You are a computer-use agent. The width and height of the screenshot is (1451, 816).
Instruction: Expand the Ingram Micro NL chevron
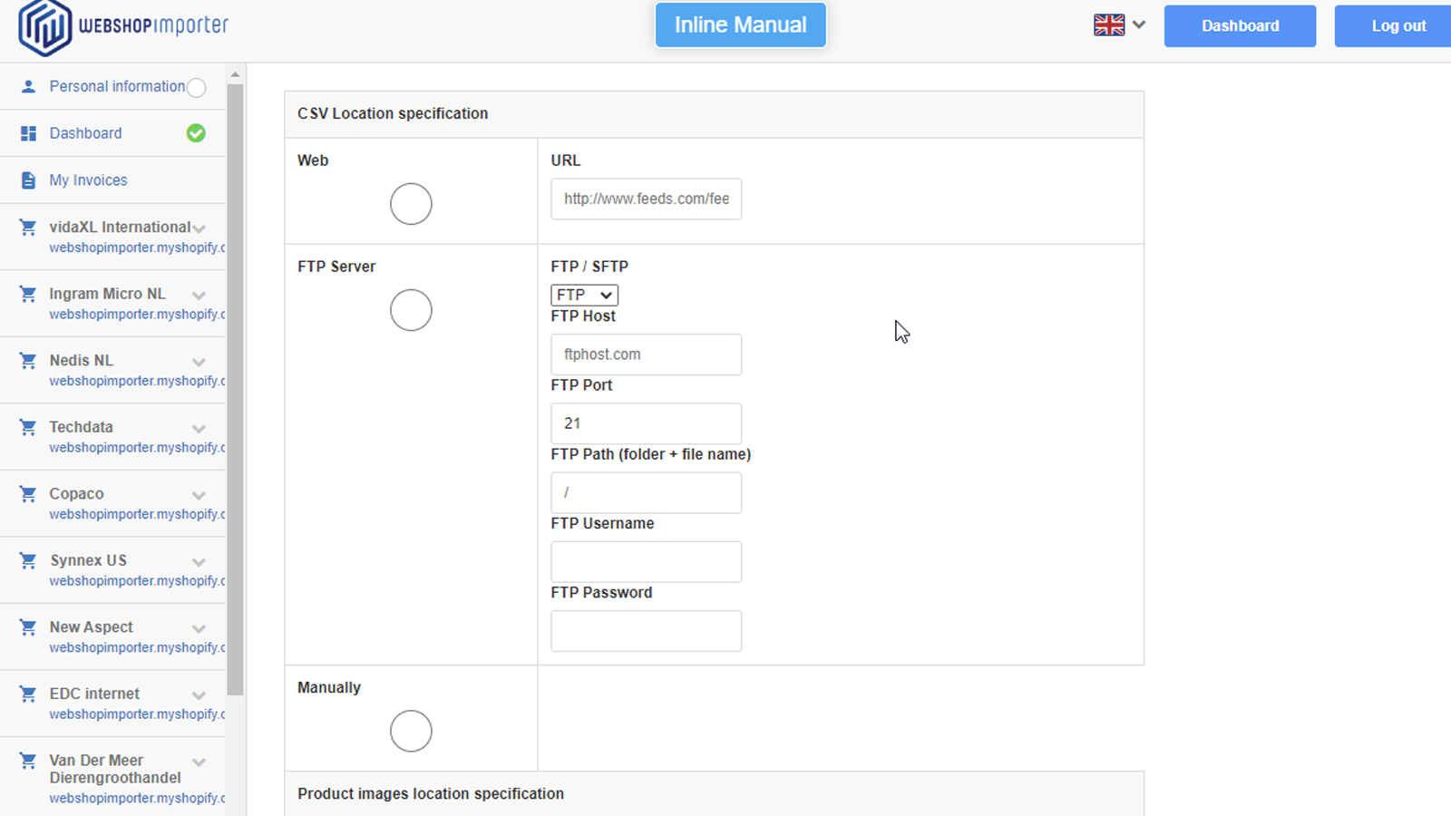point(199,295)
